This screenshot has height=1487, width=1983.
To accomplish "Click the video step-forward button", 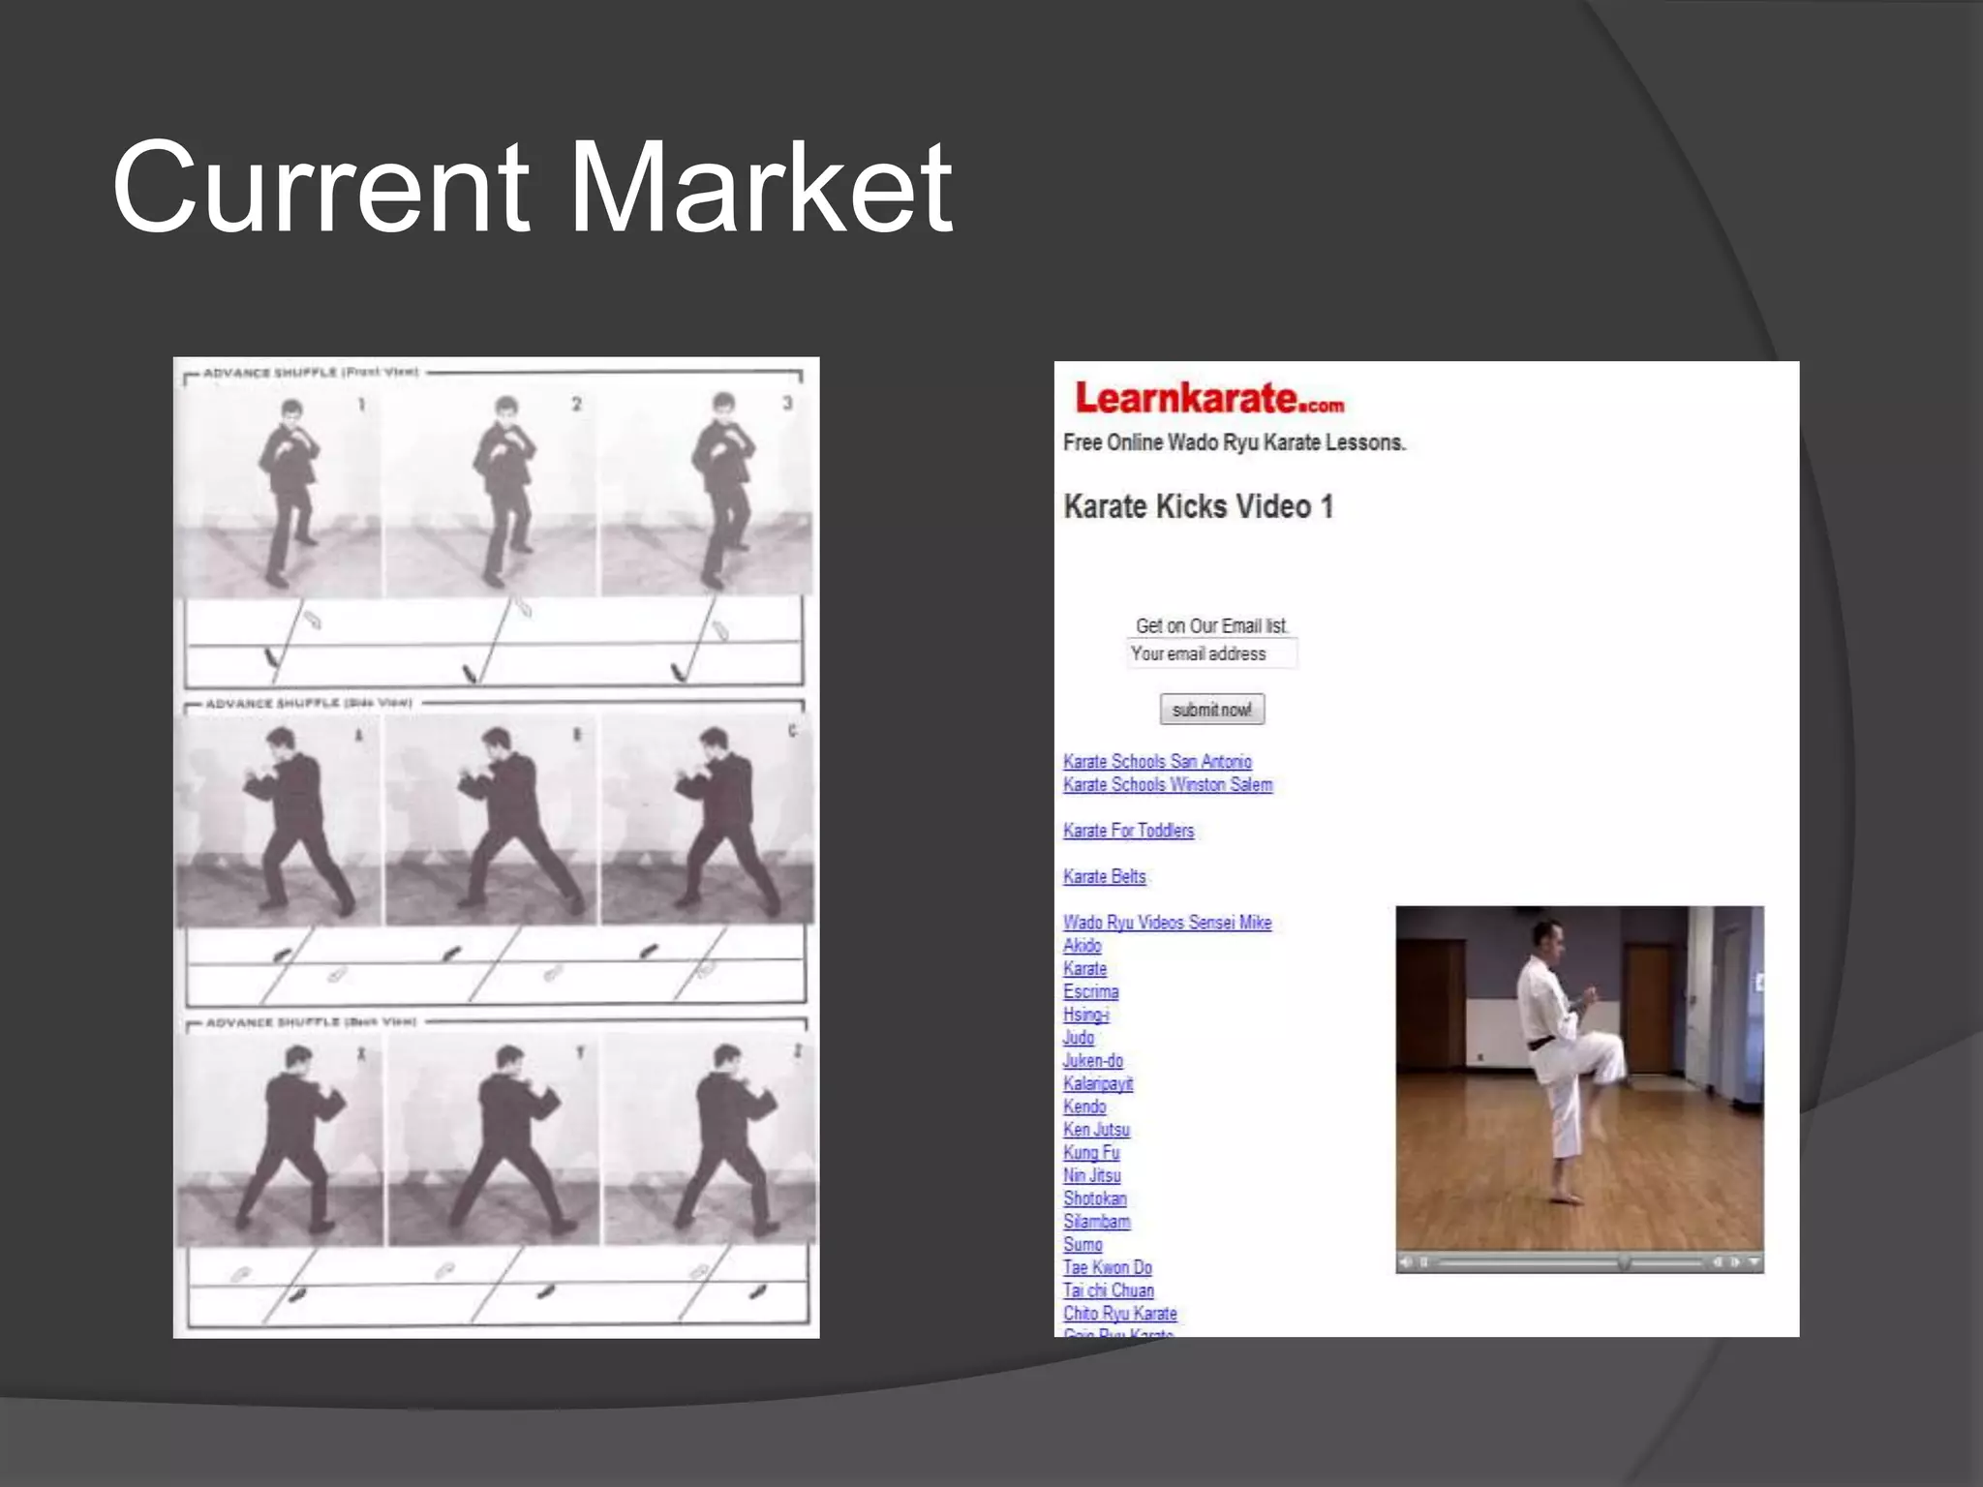I will click(x=1735, y=1262).
